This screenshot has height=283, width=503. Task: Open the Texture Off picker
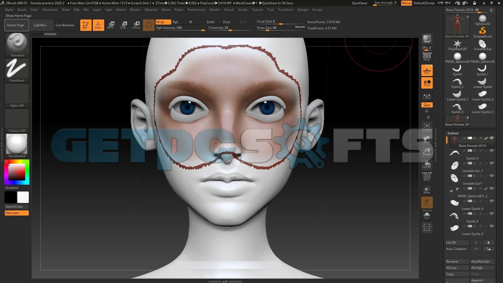[17, 121]
